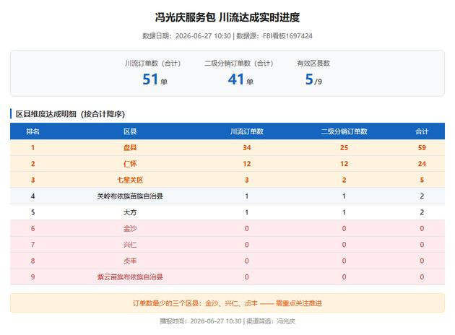Click the 二级分销订单数 column header
The image size is (455, 335).
tap(344, 131)
